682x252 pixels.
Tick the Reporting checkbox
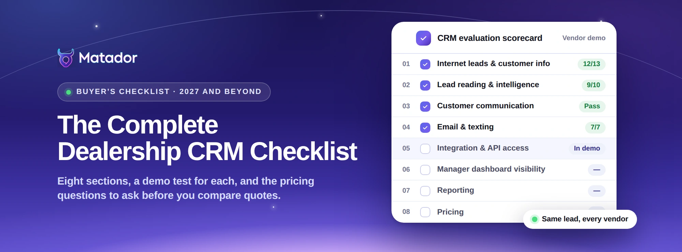[425, 191]
